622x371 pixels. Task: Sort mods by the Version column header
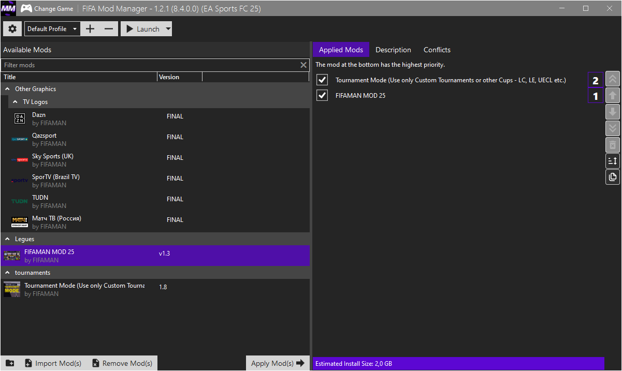pyautogui.click(x=180, y=77)
